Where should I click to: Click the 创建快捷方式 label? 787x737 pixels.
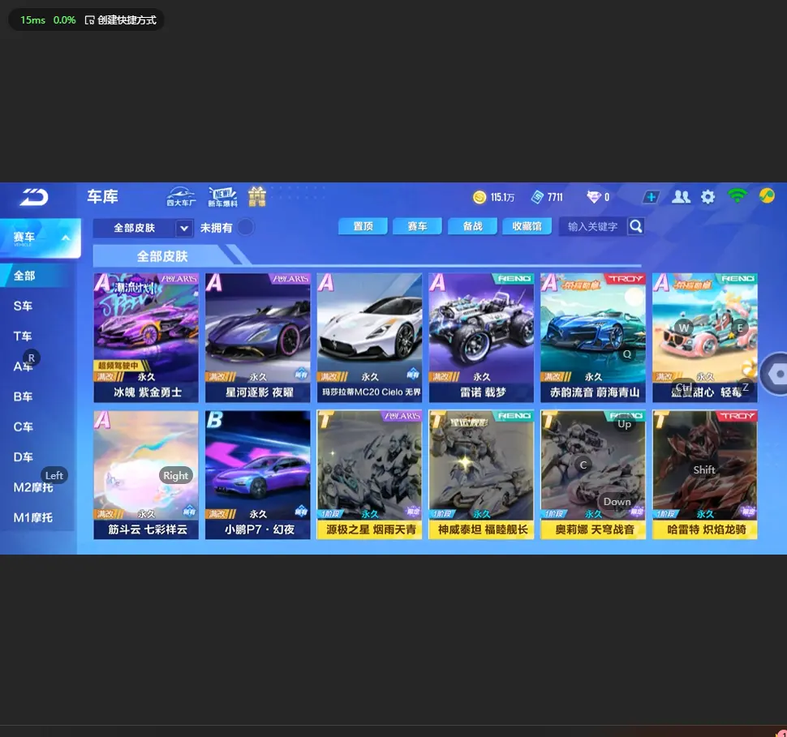(x=127, y=20)
